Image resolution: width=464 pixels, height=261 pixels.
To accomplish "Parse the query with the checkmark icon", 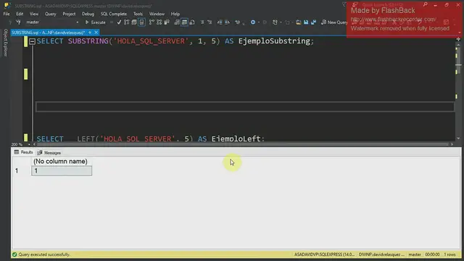I will [x=119, y=22].
